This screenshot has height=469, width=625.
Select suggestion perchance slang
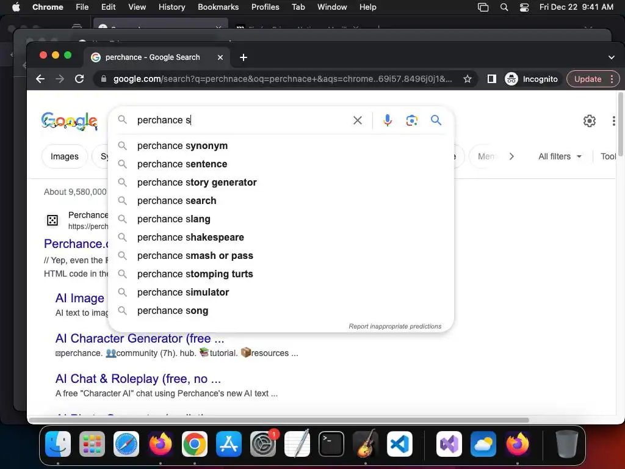pos(281,219)
